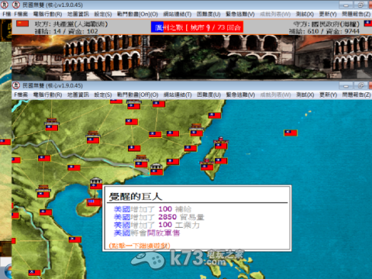Open 地圖資訊 menu in back window
The image size is (372, 279).
78,14
